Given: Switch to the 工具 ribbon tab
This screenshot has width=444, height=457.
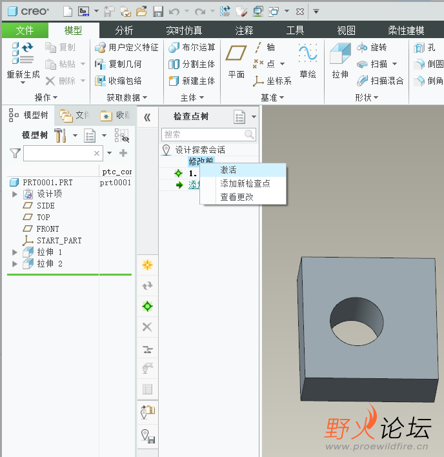Looking at the screenshot, I should tap(295, 30).
